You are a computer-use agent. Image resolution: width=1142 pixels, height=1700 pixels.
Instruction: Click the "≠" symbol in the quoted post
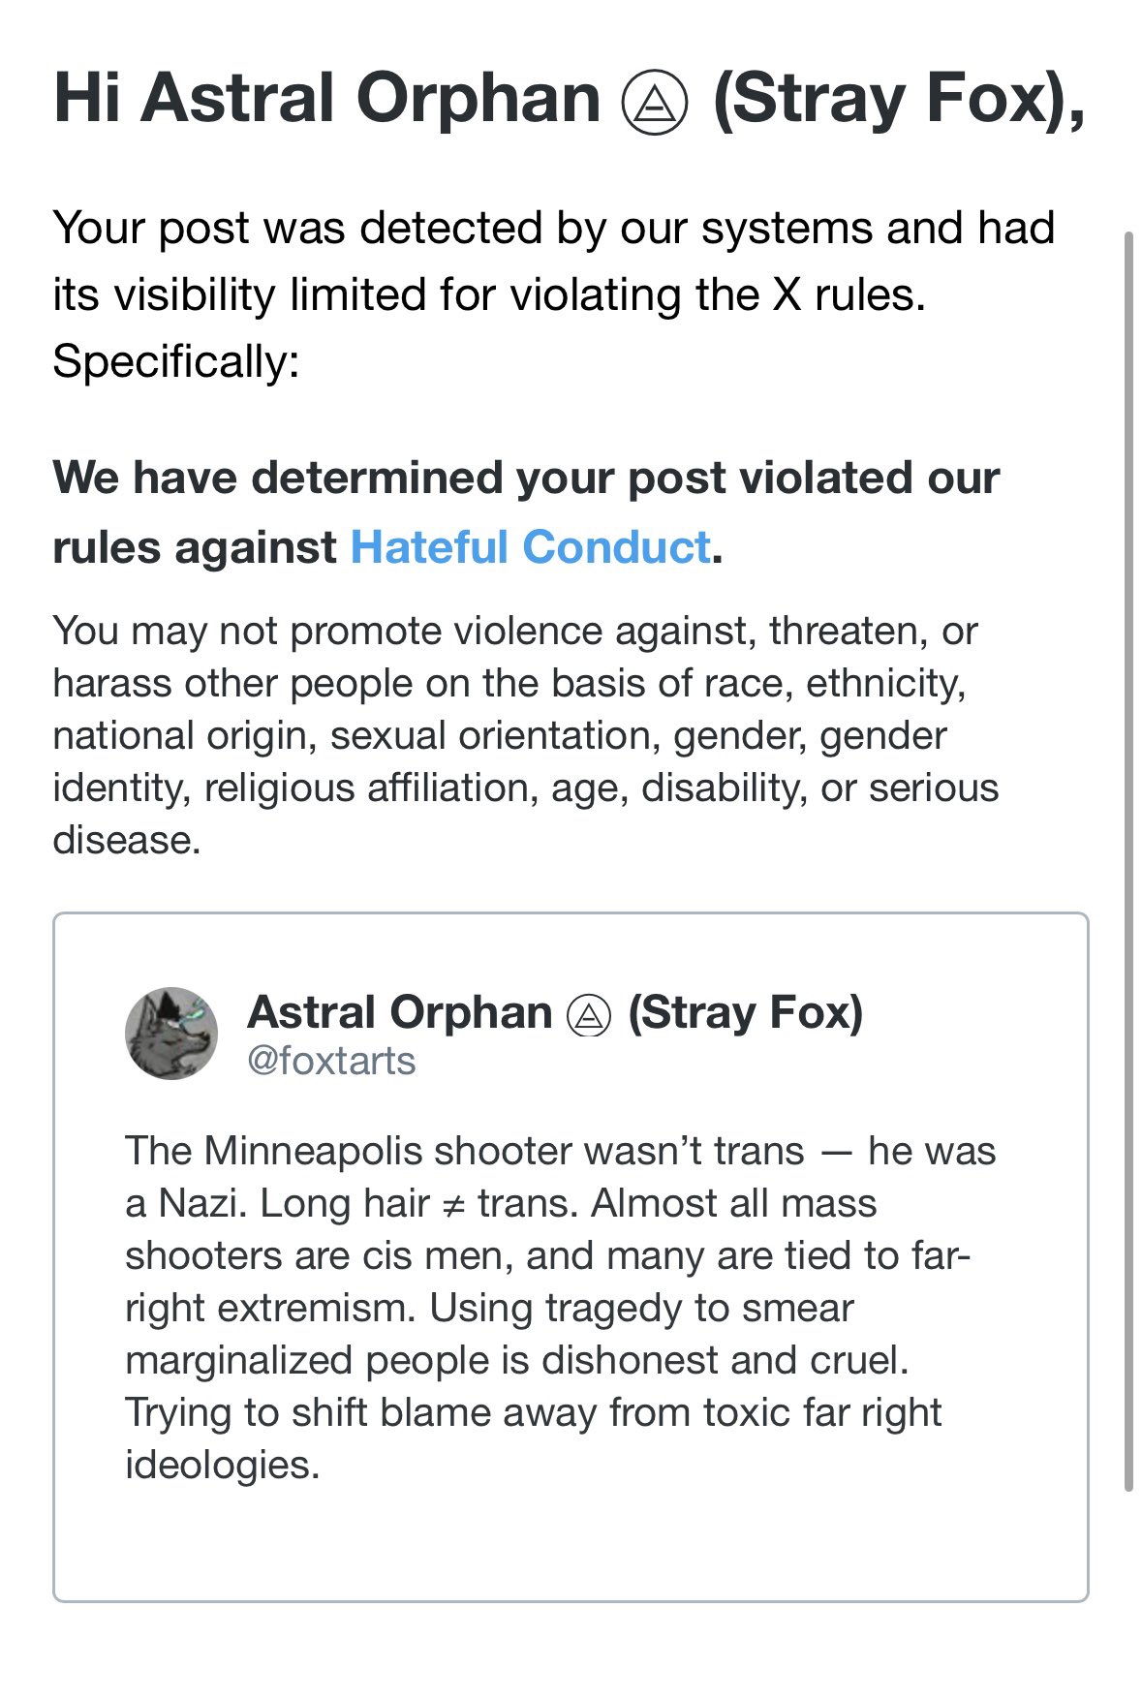(x=448, y=1205)
